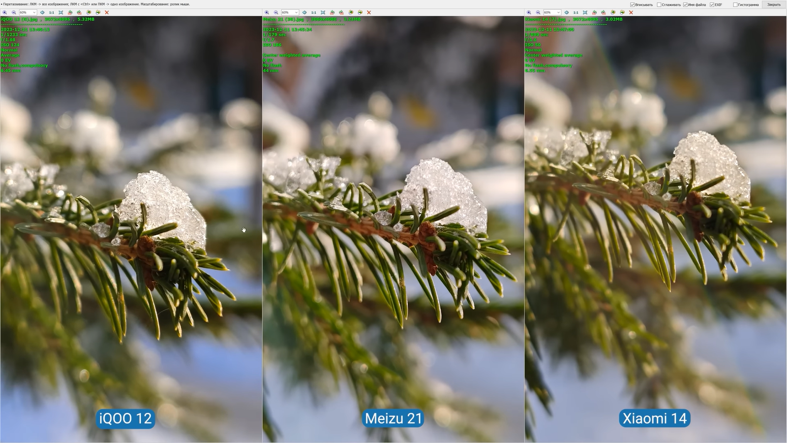Rotate the Xiaomi 14 image left

[595, 12]
